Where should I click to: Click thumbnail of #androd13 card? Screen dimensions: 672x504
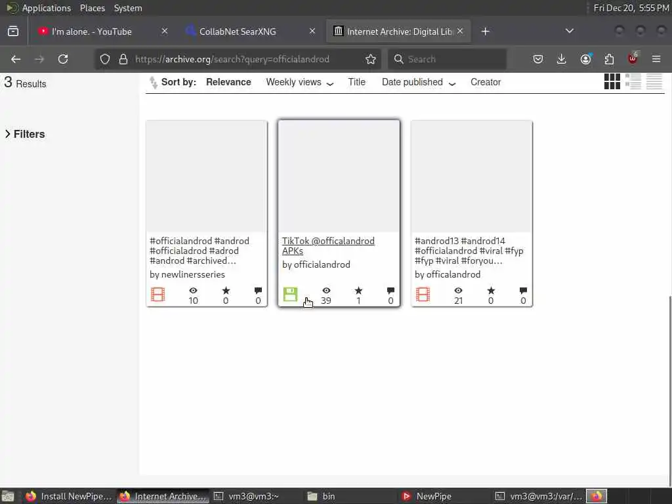pos(471,176)
